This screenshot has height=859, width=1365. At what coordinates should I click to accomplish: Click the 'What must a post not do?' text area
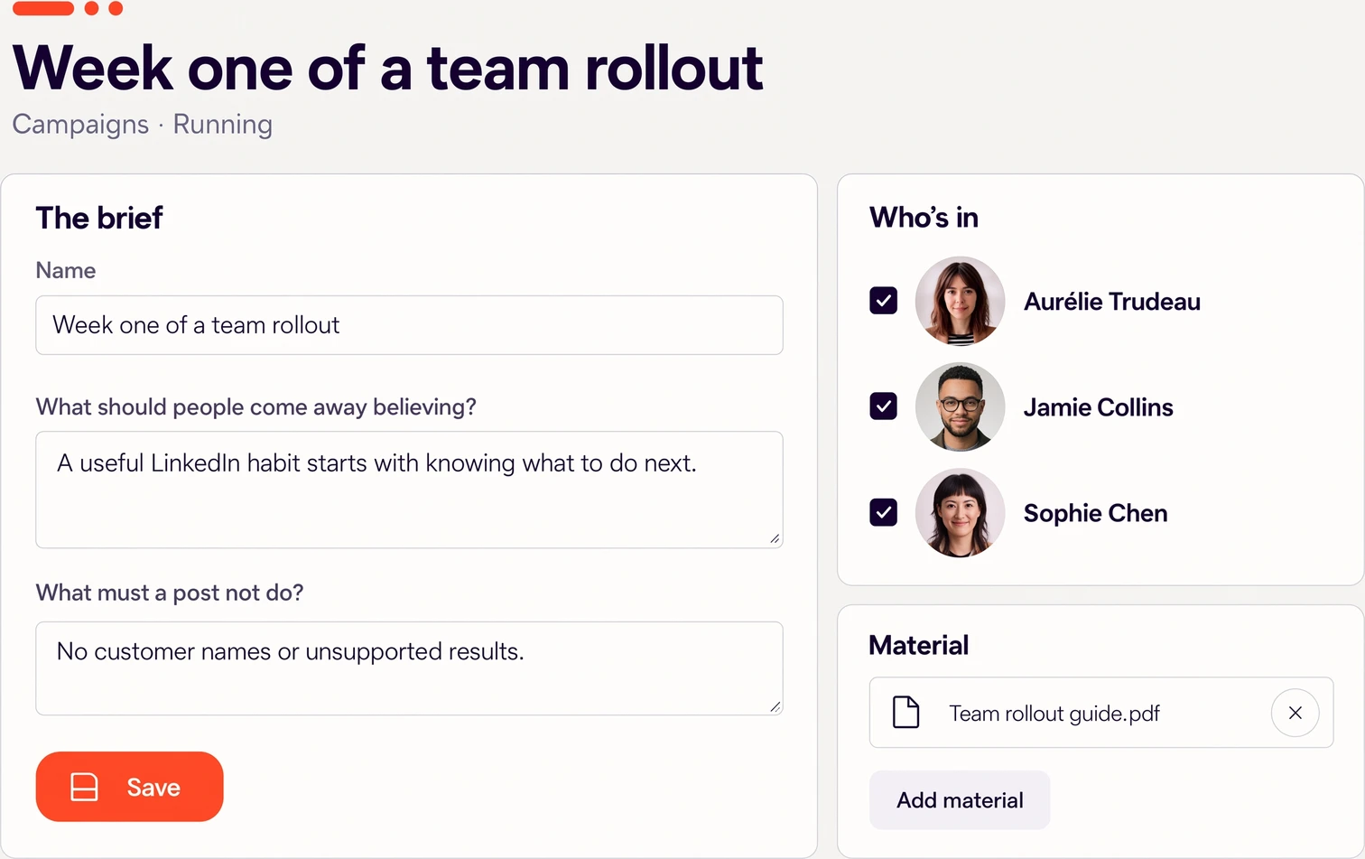409,668
